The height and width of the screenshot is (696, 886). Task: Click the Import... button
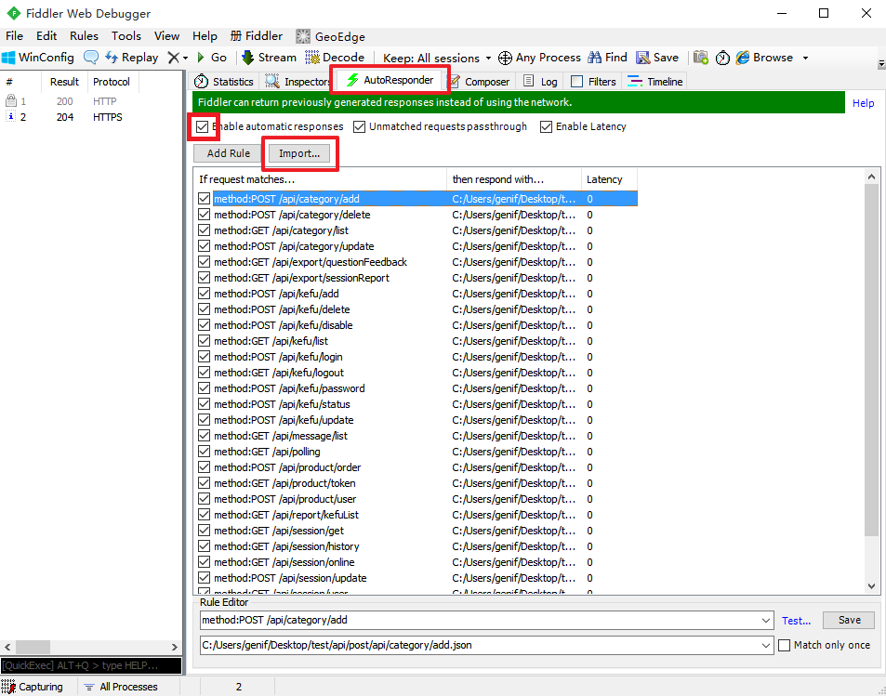pyautogui.click(x=299, y=153)
